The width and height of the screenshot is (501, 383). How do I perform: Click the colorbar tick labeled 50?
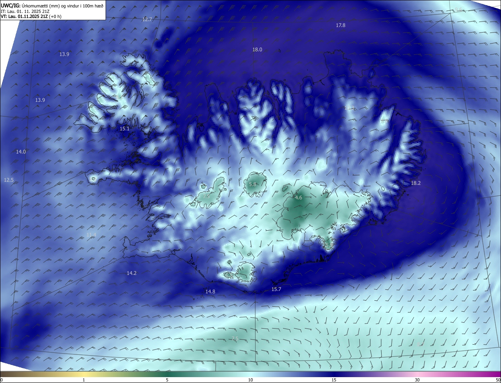tap(498, 380)
